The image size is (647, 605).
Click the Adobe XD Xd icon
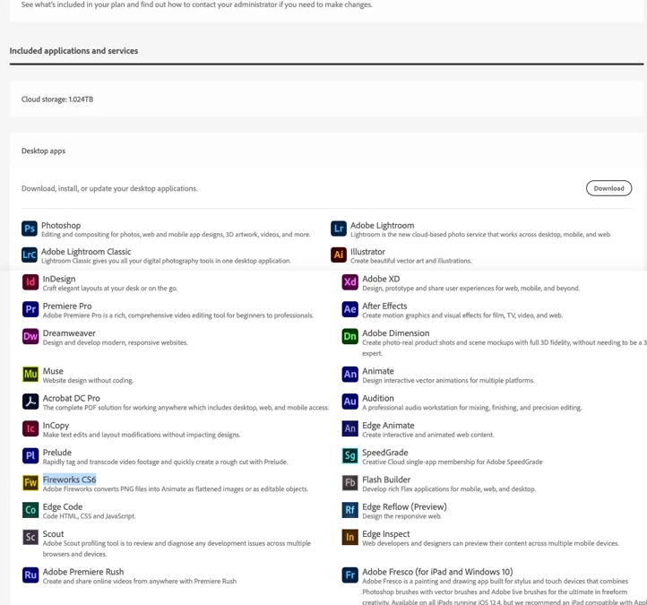[x=349, y=281]
